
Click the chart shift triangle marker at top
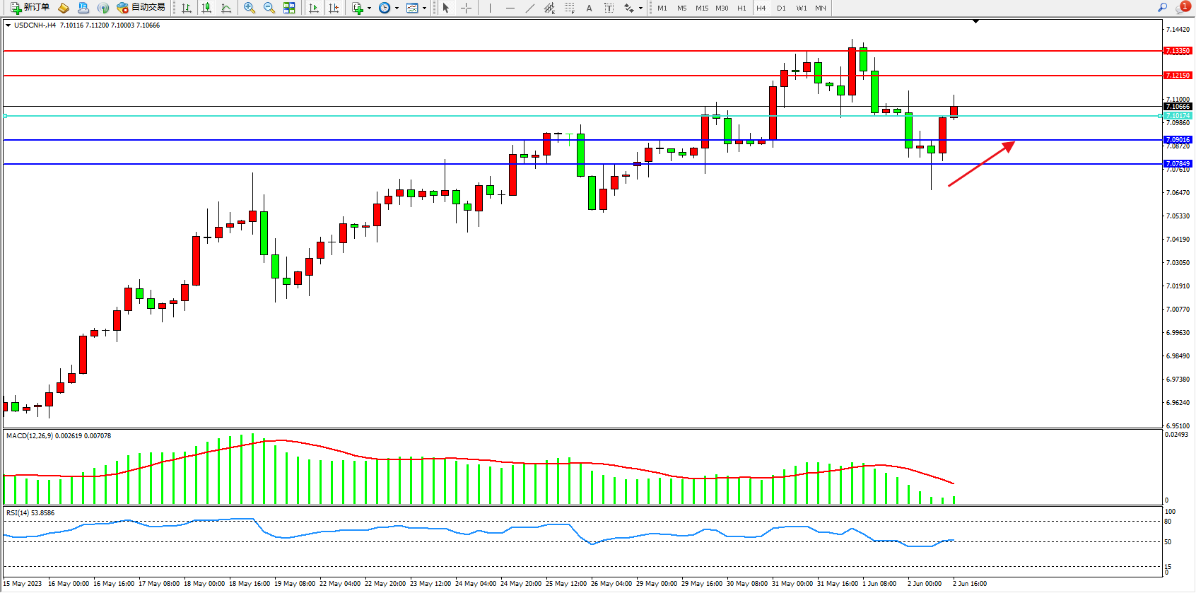975,21
